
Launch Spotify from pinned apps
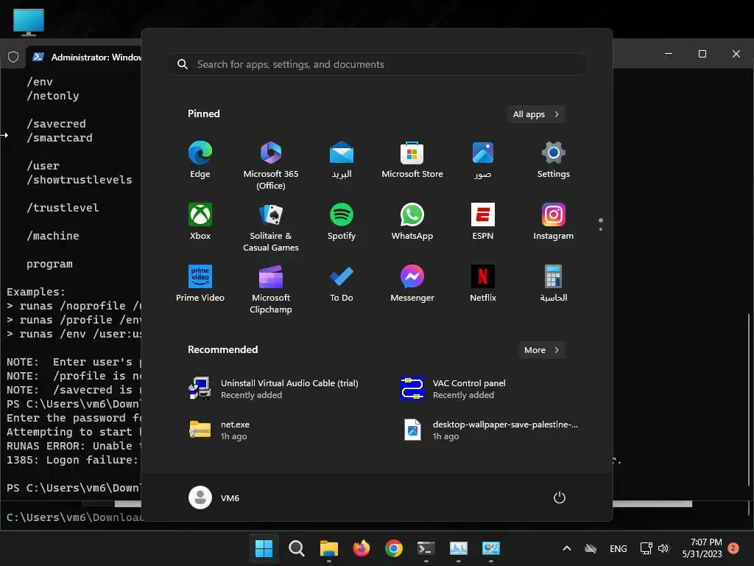342,221
